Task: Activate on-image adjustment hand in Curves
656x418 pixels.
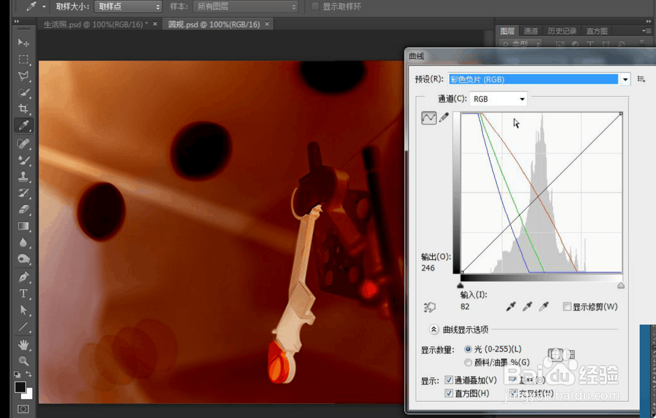Action: point(429,307)
